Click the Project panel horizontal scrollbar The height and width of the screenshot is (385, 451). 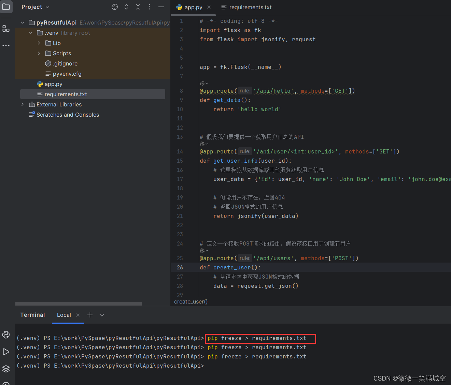79,303
